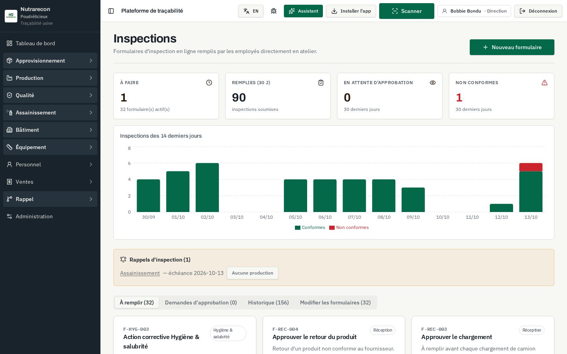
Task: Expand the Rappel menu chevron
Action: 91,199
